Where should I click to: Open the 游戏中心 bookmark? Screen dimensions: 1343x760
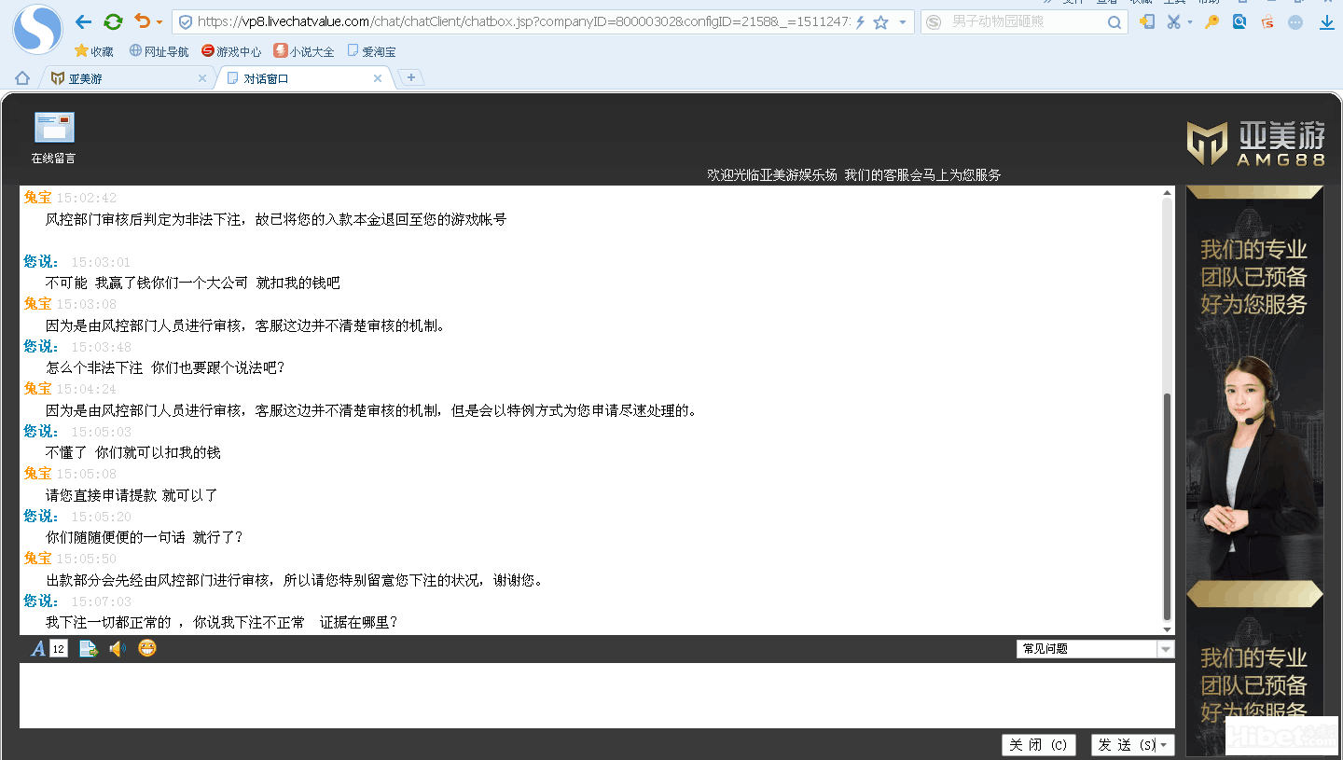231,52
